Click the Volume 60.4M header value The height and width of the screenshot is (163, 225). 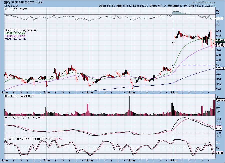[x=177, y=6]
